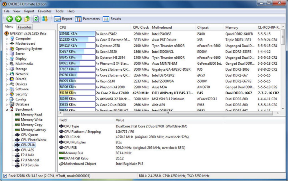Sort by the Chipset column header
288x181 pixels.
pos(210,28)
